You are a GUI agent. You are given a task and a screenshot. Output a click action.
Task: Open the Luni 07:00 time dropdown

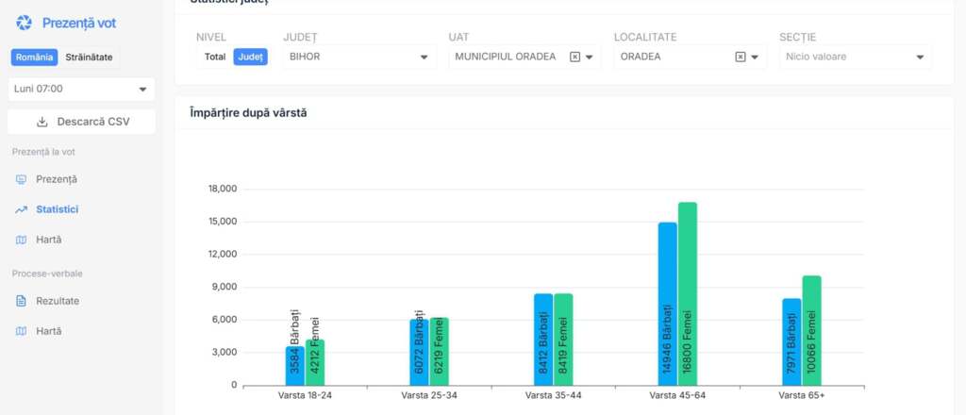coord(80,89)
